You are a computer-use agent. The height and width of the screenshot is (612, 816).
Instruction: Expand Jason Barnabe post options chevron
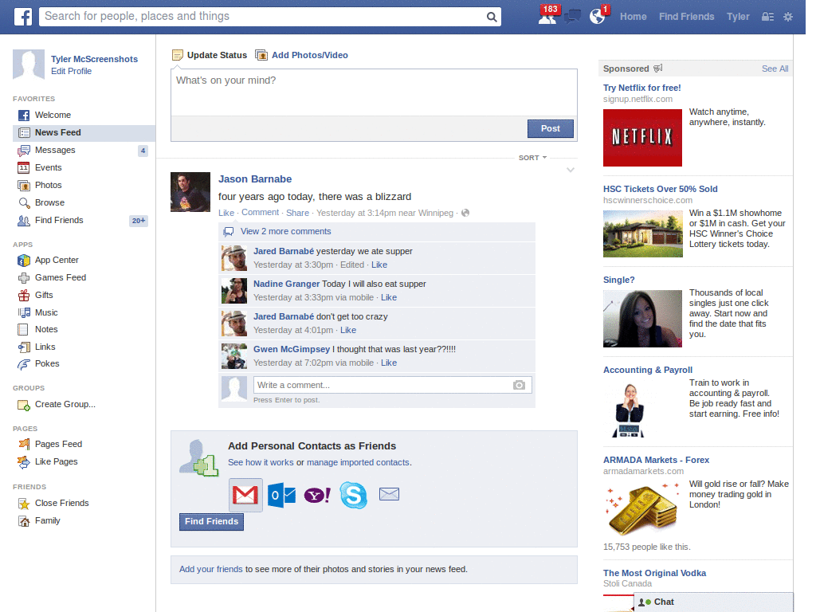click(x=571, y=170)
